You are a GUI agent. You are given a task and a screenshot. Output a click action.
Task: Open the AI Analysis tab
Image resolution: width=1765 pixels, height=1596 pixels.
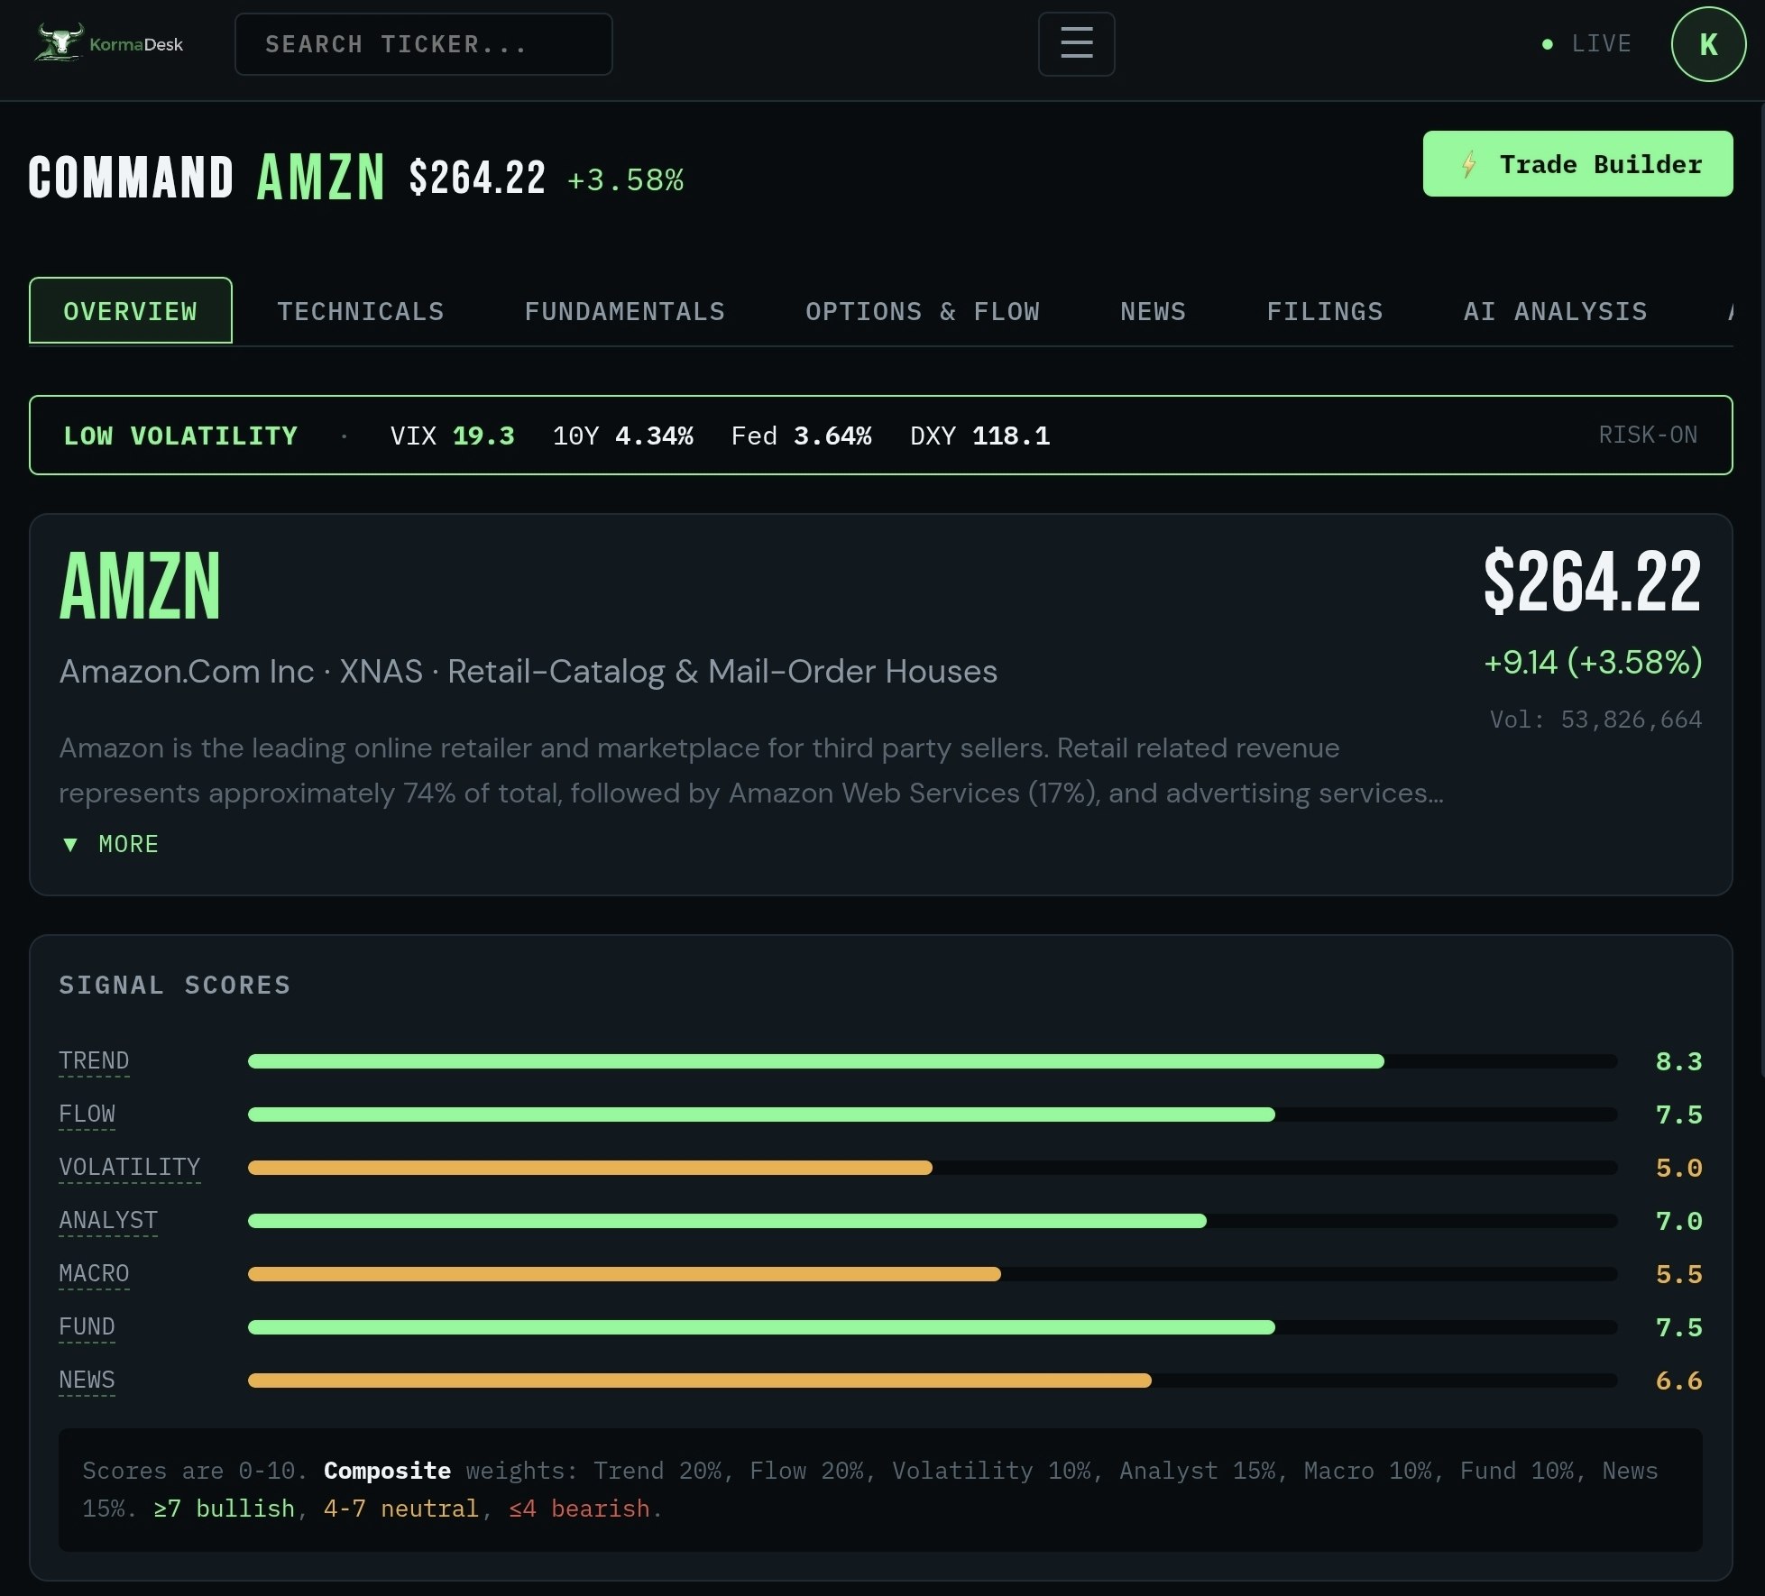coord(1556,312)
